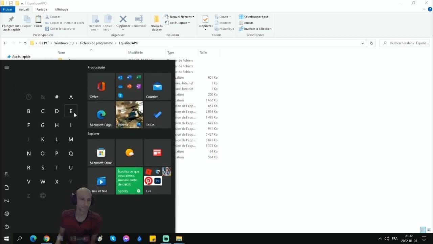Launch the Microsoft Edge tile

point(101,115)
